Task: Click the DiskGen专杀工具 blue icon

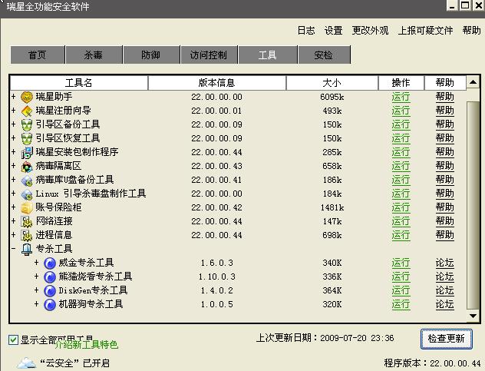Action: pos(50,290)
